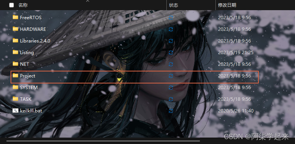Check the select-all checkbox in header
Image resolution: width=295 pixels, height=144 pixels.
tap(11, 5)
